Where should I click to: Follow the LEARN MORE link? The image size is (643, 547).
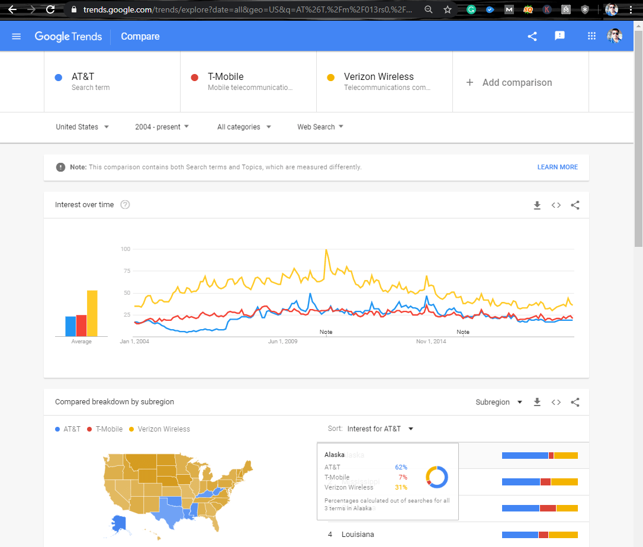point(557,167)
